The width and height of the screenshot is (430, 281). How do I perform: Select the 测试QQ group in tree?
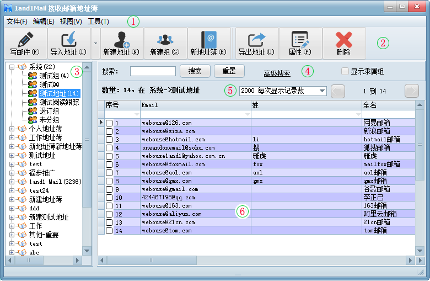click(x=49, y=84)
